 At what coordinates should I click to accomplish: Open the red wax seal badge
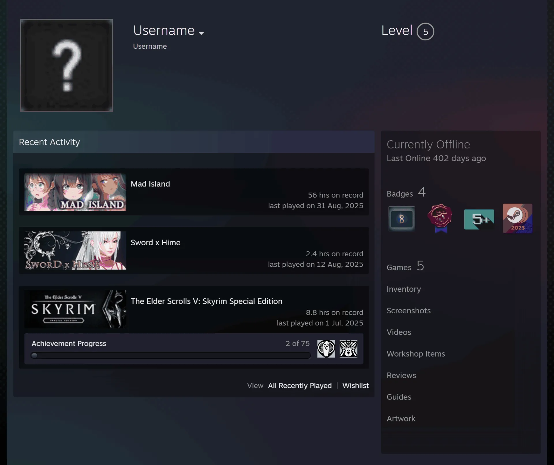tap(440, 219)
